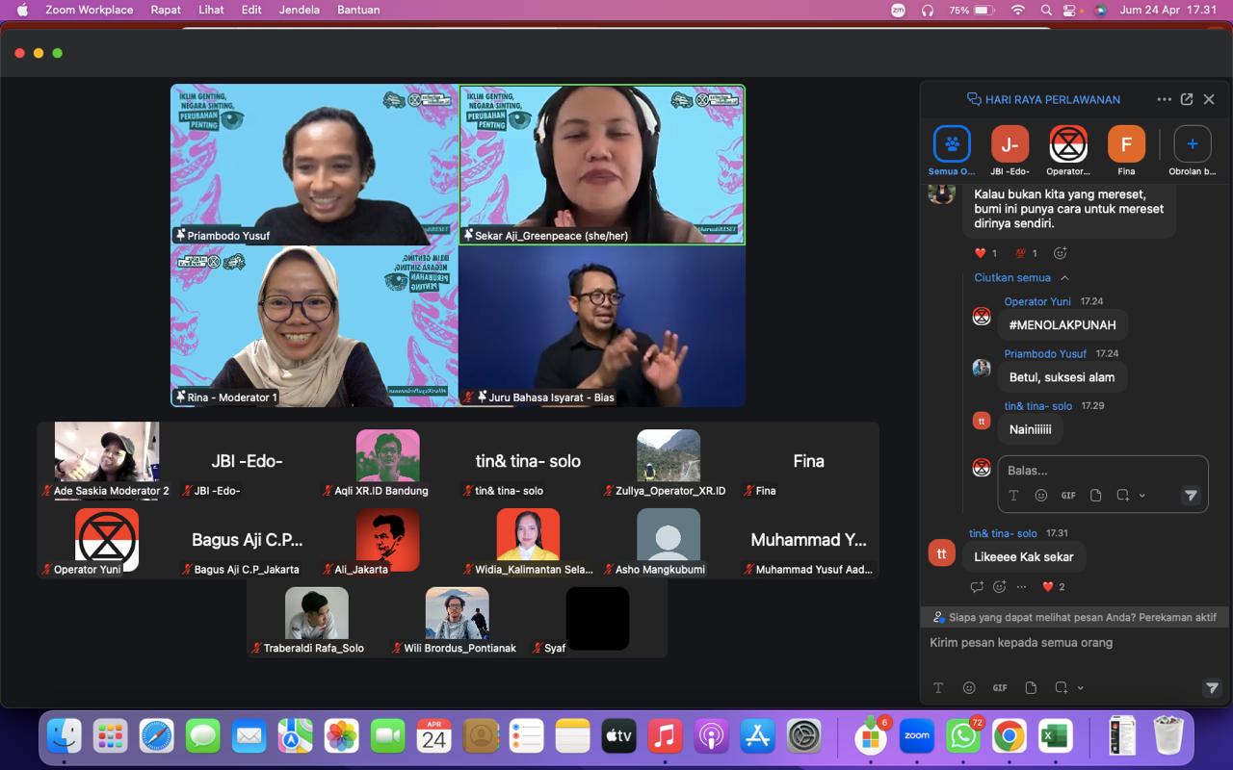The height and width of the screenshot is (770, 1233).
Task: Open the Rapat menu in the menu bar
Action: coord(167,10)
